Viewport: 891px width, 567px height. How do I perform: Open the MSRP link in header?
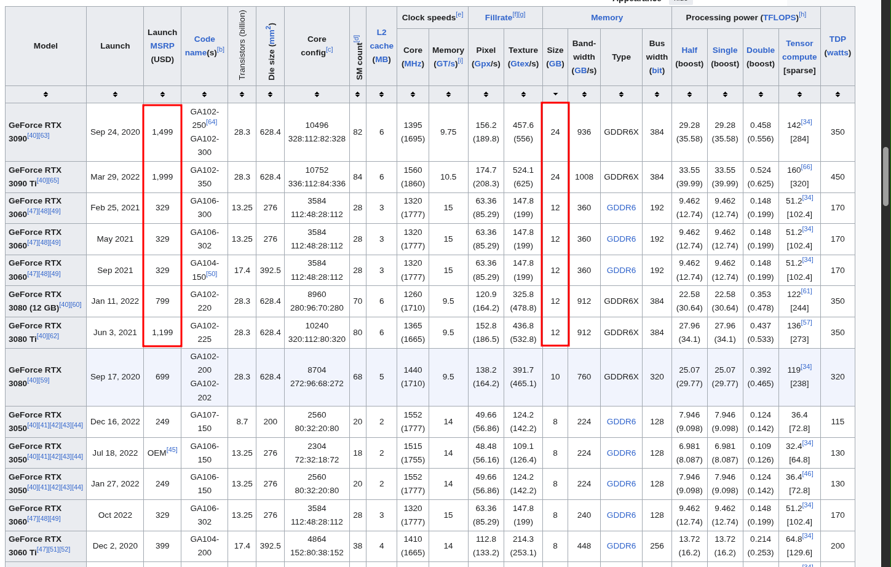coord(162,46)
